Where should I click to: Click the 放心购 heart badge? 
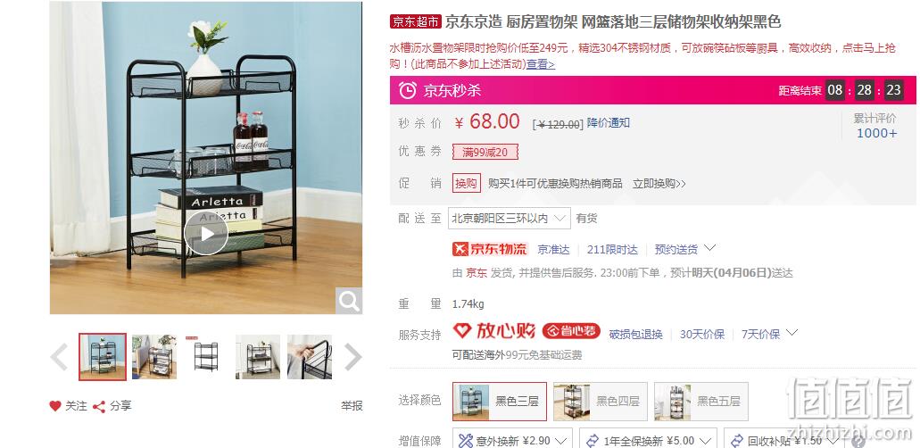(494, 331)
